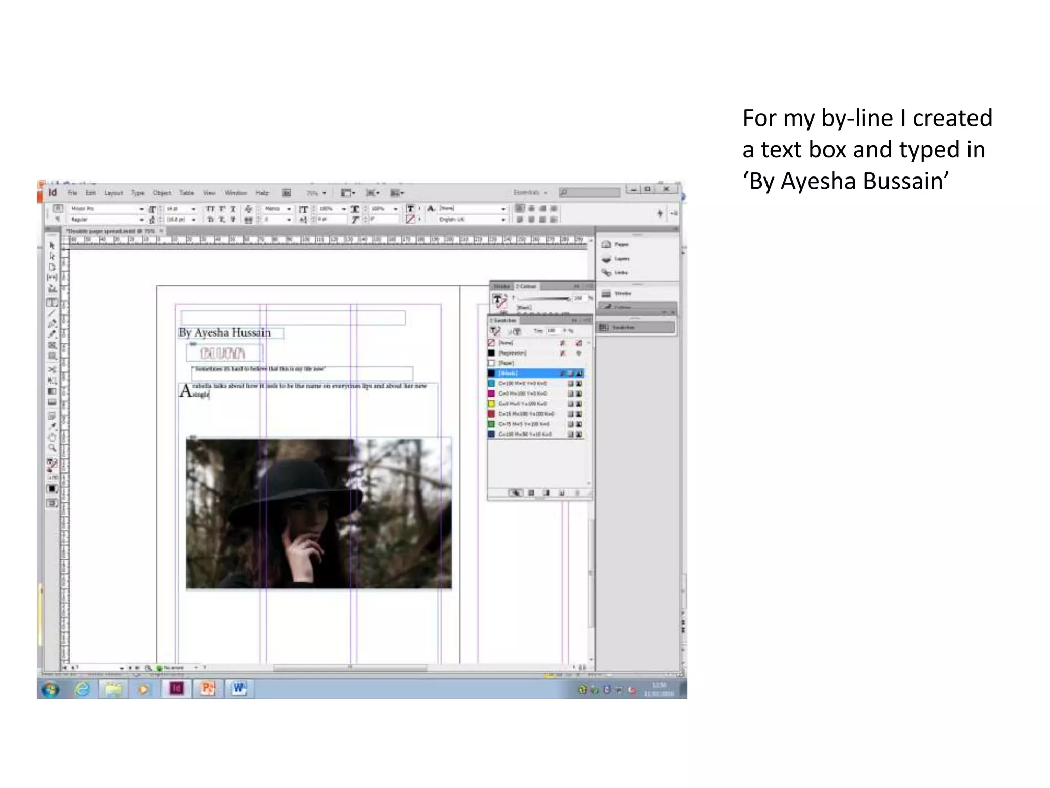Viewport: 1050px width, 788px height.
Task: Open the font size dropdown
Action: click(193, 209)
